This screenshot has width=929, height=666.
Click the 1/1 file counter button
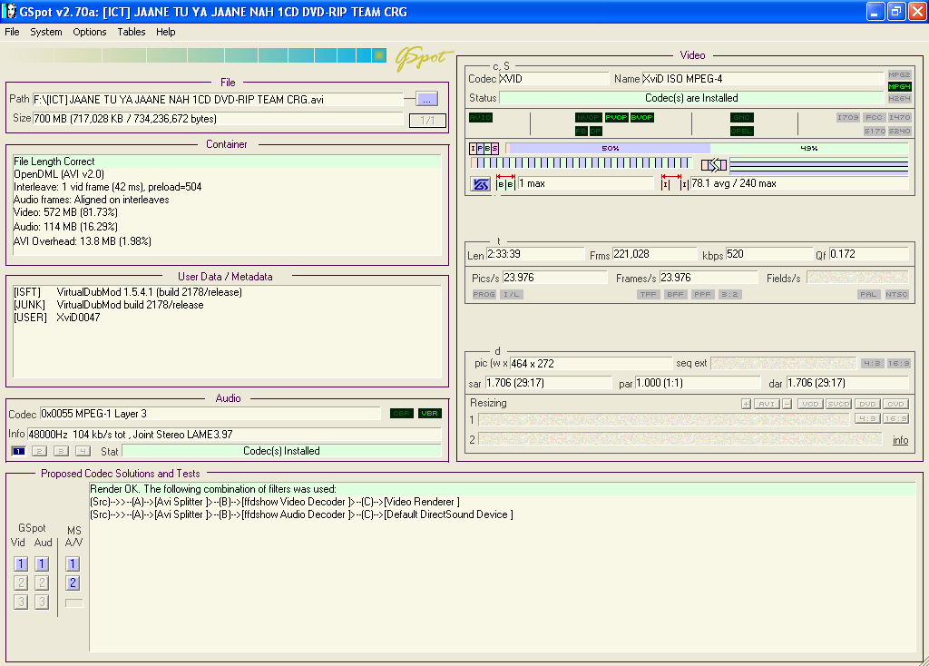pos(427,121)
